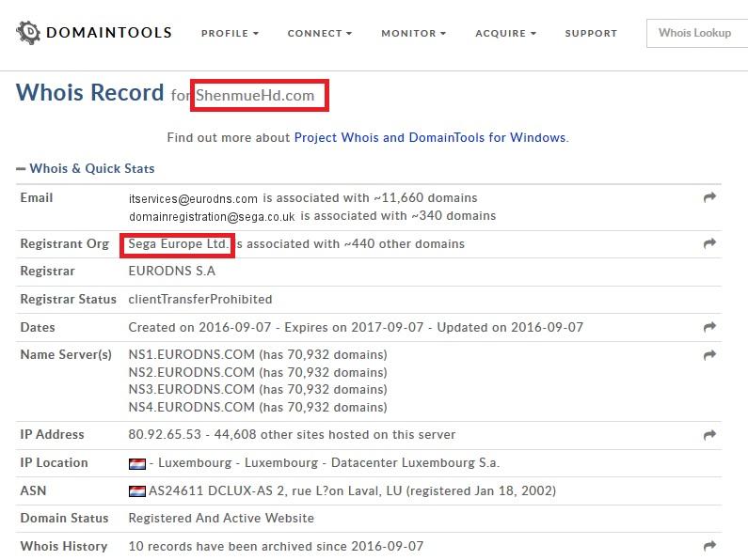Viewport: 748px width, 560px height.
Task: Click the EURODNS S.A registrar value
Action: click(172, 271)
